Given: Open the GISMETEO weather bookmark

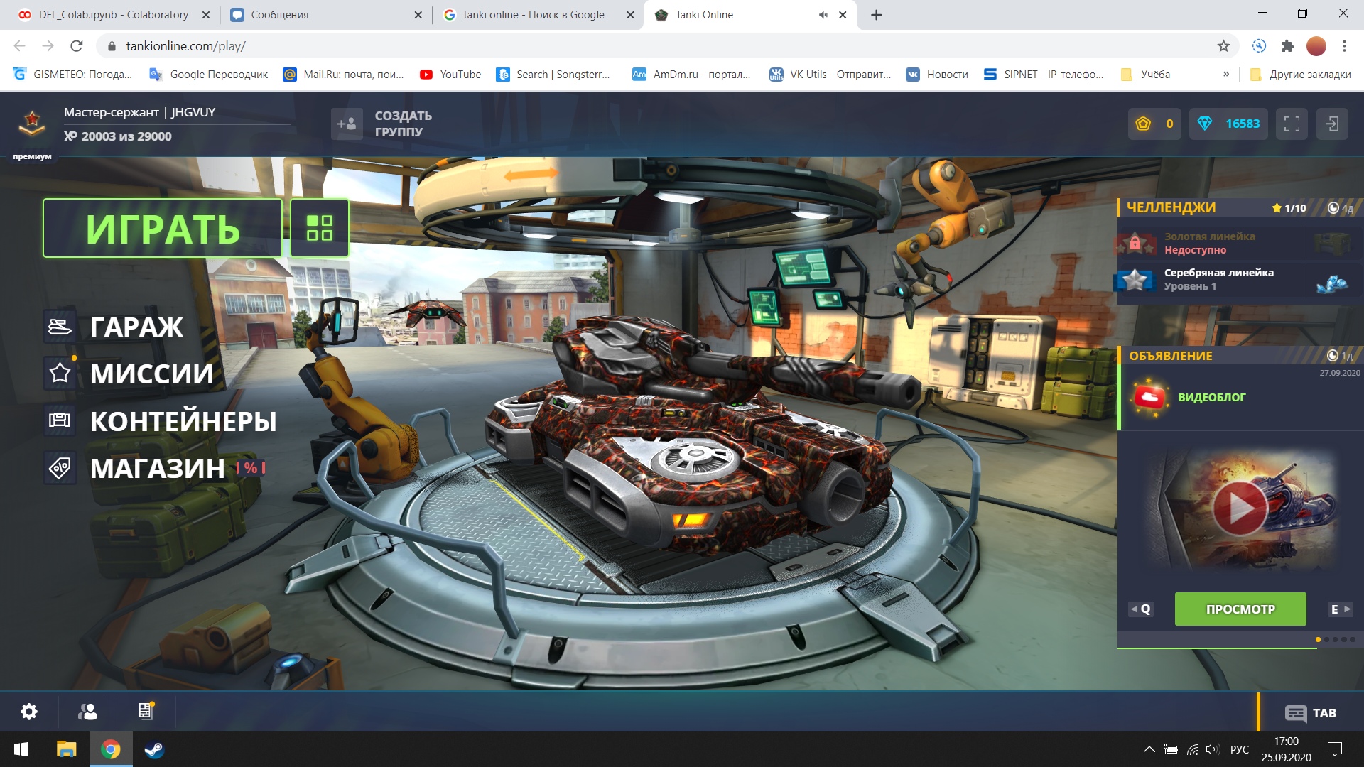Looking at the screenshot, I should (x=72, y=75).
